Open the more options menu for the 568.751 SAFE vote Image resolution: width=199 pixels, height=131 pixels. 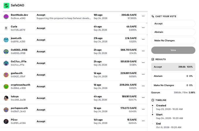coord(143,51)
